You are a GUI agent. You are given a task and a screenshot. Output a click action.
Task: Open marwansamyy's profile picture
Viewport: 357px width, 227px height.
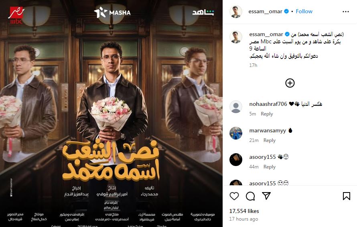coord(235,133)
